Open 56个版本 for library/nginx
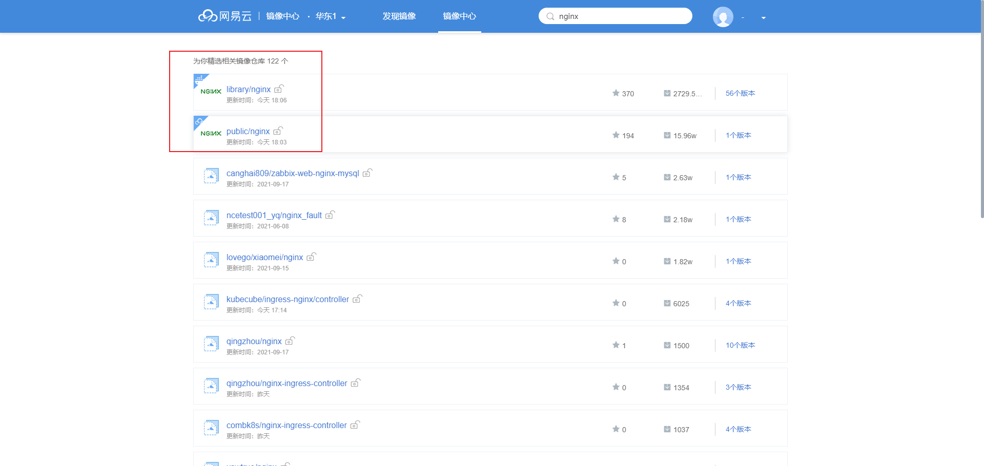Viewport: 984px width, 466px height. (740, 93)
